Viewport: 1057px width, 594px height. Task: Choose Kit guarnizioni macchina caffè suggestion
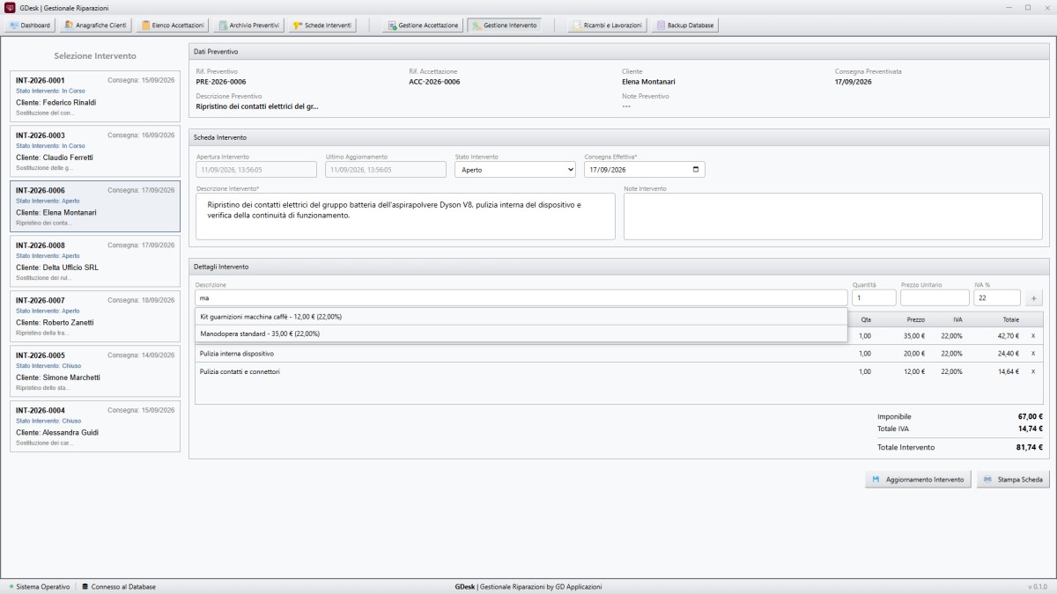click(x=521, y=316)
